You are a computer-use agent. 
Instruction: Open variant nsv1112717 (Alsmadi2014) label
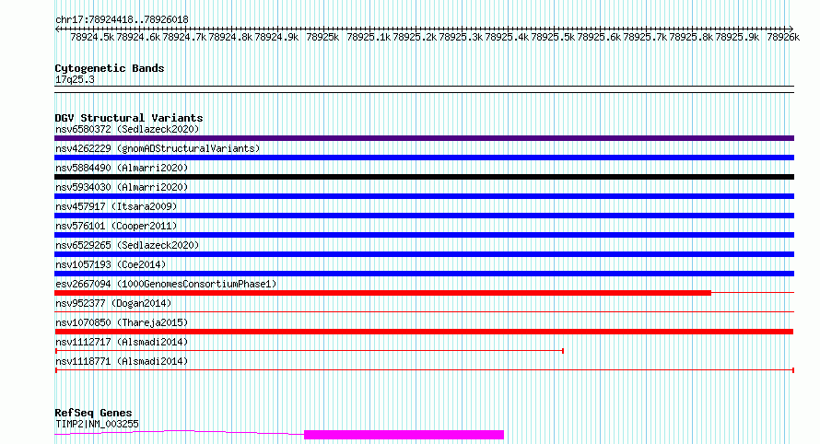122,342
